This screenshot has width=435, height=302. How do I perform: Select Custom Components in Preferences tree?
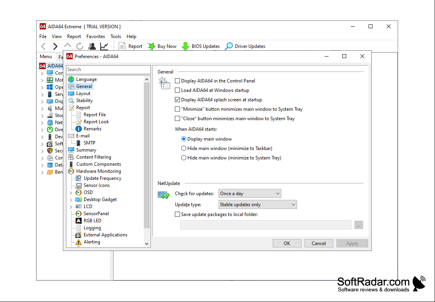99,164
